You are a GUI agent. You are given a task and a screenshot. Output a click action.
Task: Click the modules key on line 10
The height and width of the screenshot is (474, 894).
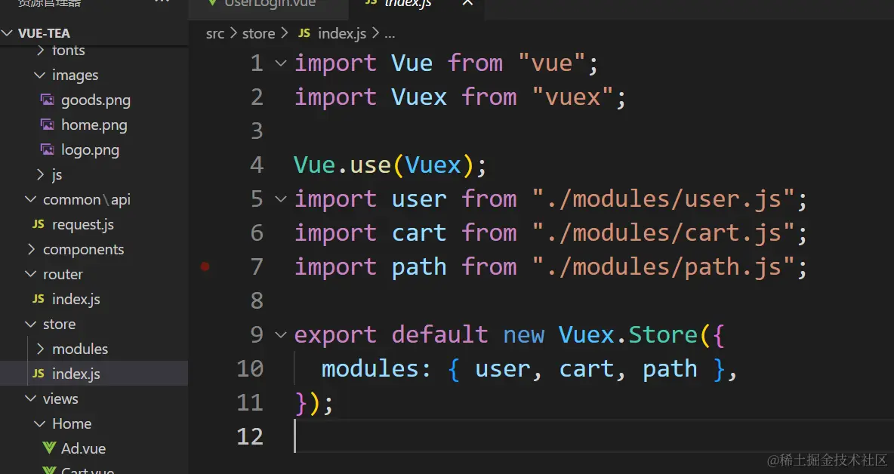pyautogui.click(x=371, y=368)
